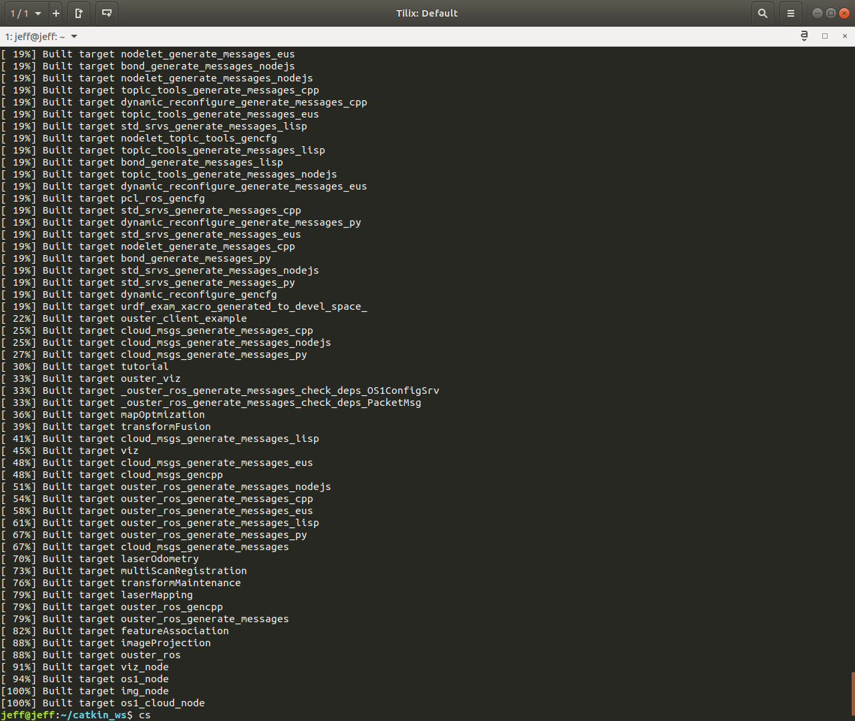Click 'Built target std_srvs_generate_messages_lisp' line
855x721 pixels.
(154, 126)
